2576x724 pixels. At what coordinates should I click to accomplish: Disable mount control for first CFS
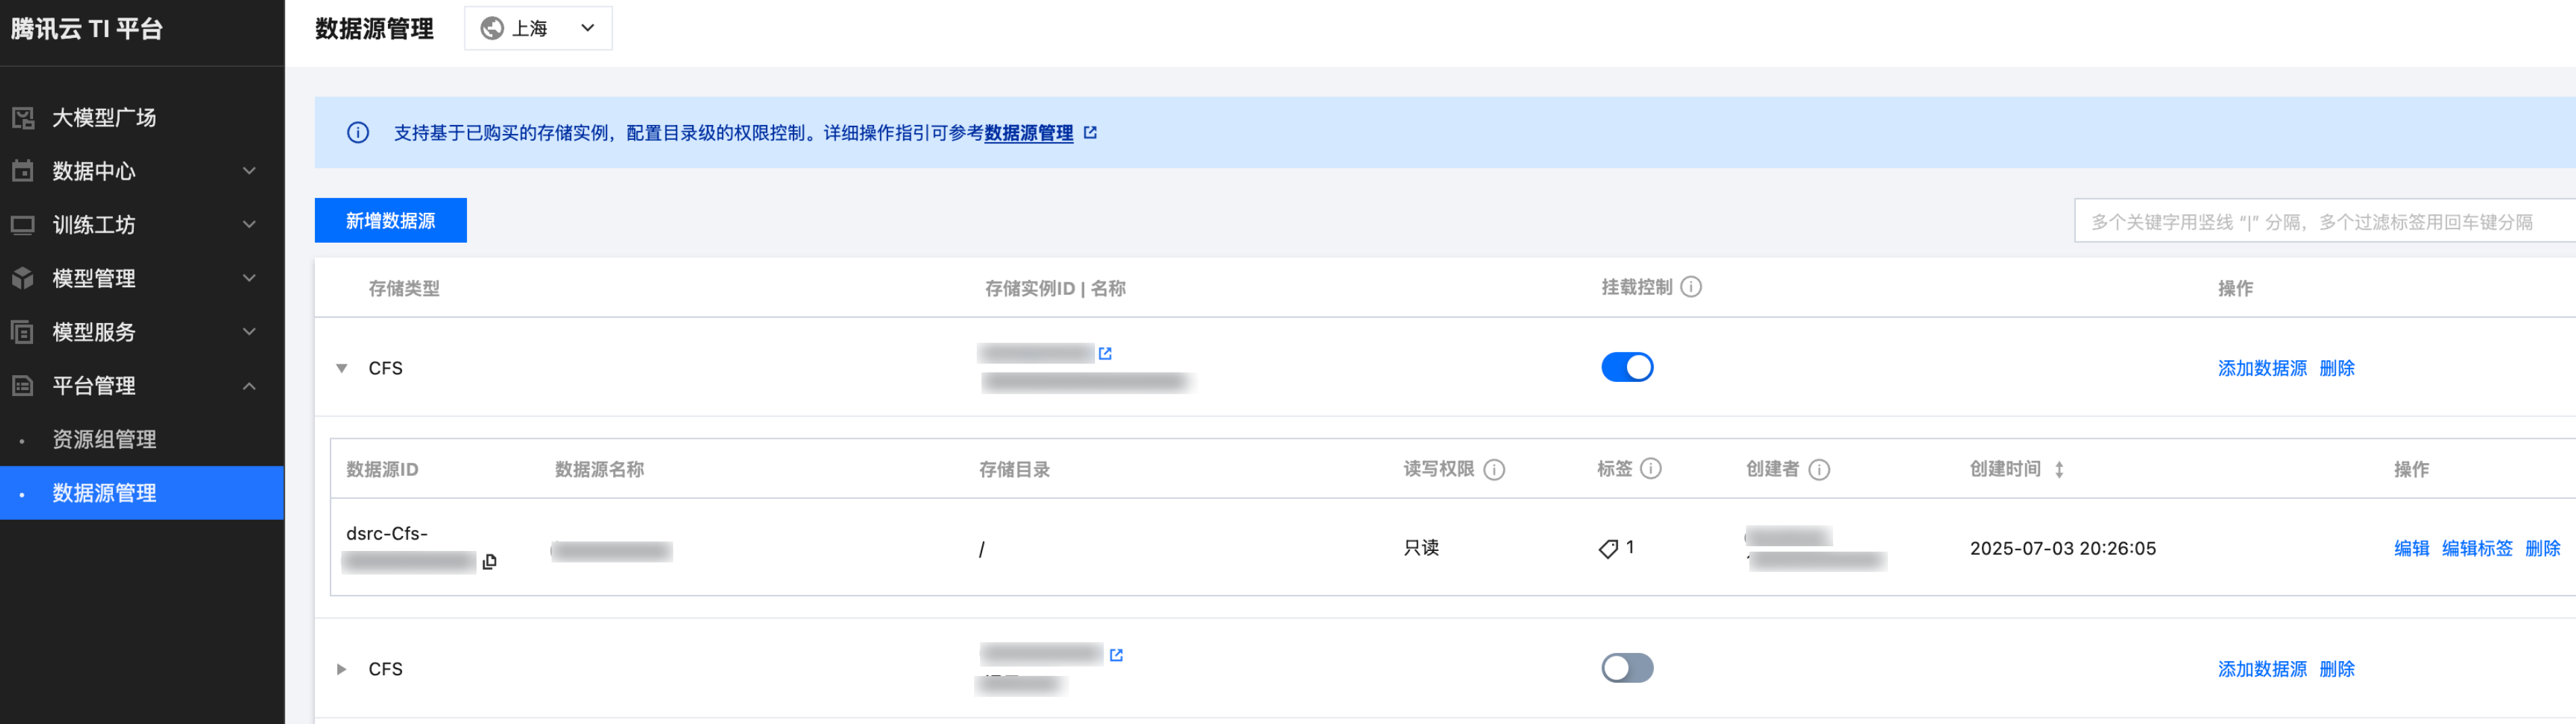pos(1626,367)
